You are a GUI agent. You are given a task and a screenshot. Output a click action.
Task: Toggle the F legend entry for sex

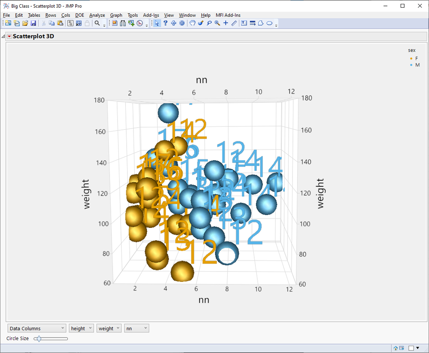[416, 58]
